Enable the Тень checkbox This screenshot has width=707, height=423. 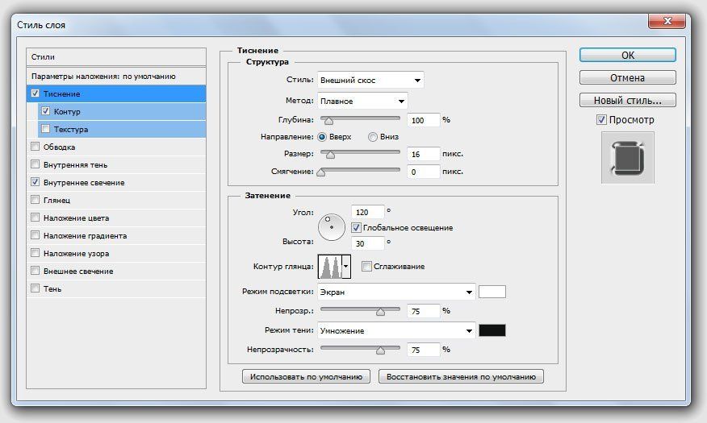tap(36, 288)
